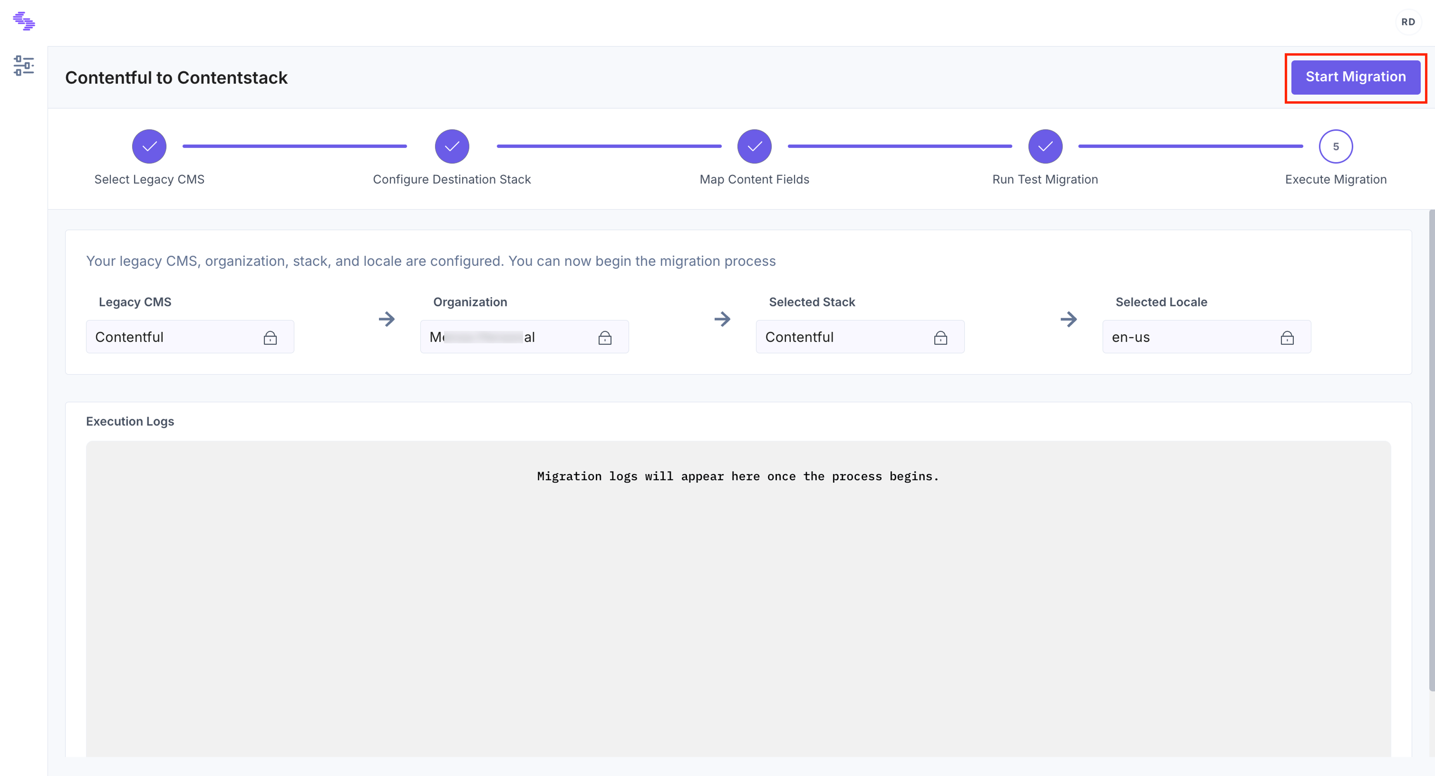Click the page vertical scrollbar
Viewport: 1435px width, 776px height.
[x=1431, y=450]
